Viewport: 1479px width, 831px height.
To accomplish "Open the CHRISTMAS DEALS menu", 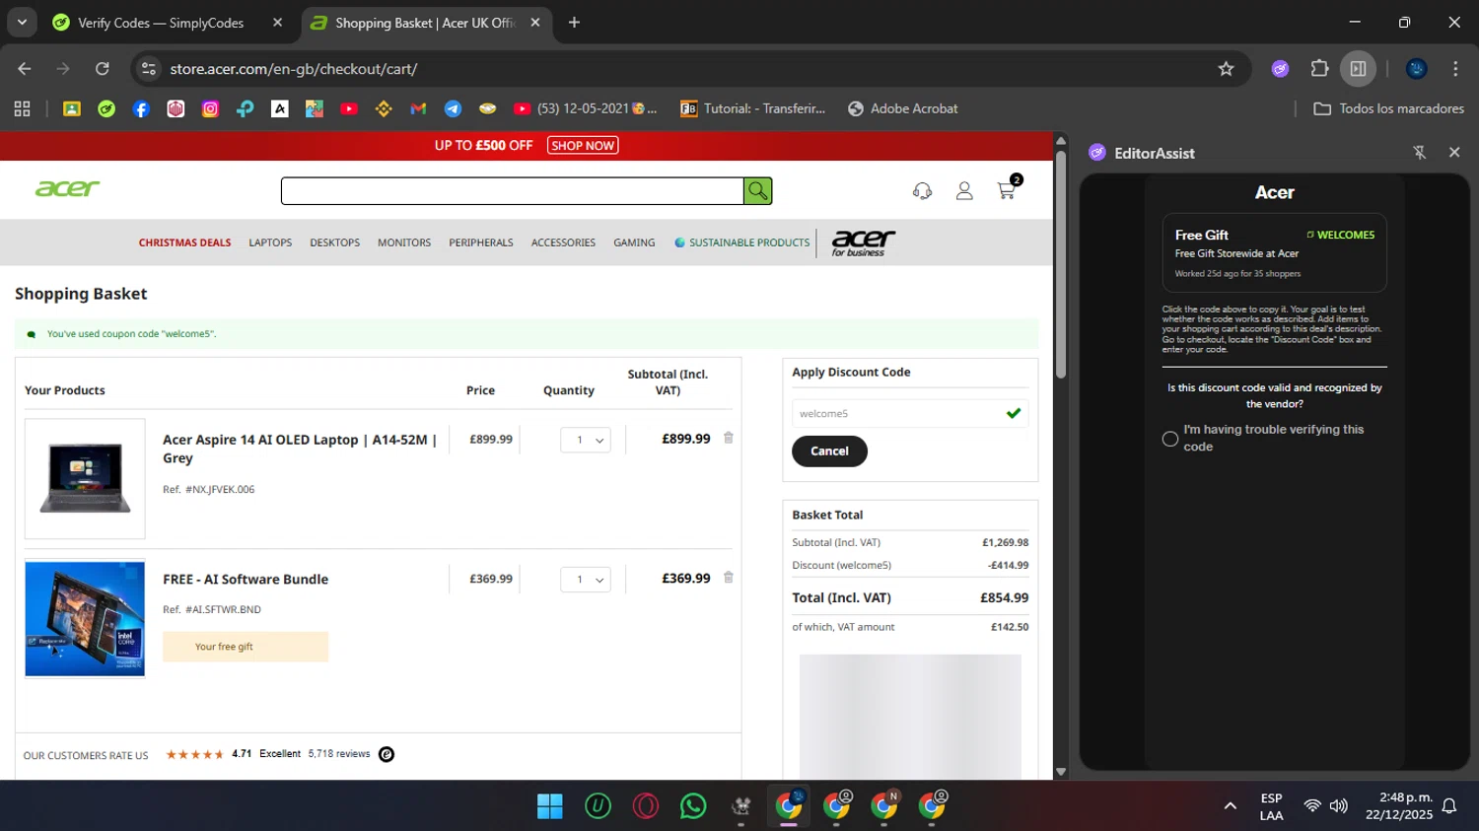I will coord(184,242).
